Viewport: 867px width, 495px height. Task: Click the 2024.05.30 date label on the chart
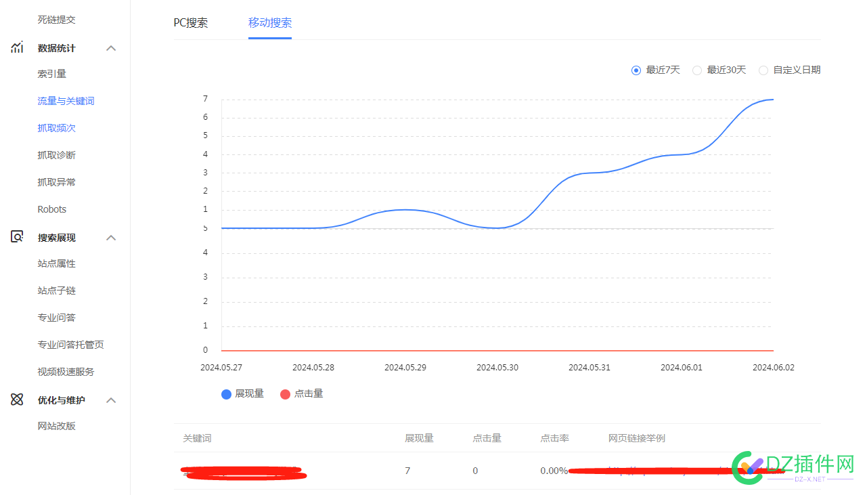point(497,368)
